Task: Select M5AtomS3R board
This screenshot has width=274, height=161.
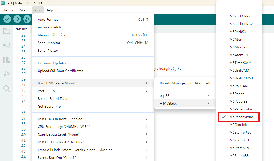Action: pyautogui.click(x=239, y=55)
